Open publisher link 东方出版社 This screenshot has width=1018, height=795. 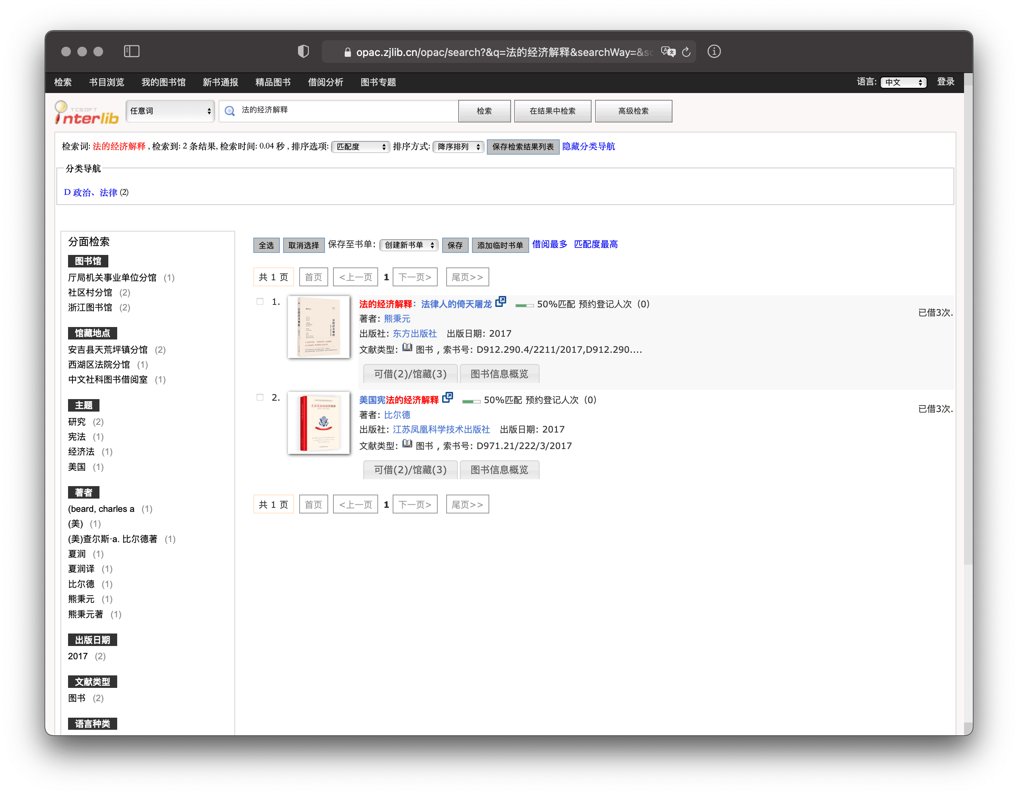click(415, 334)
